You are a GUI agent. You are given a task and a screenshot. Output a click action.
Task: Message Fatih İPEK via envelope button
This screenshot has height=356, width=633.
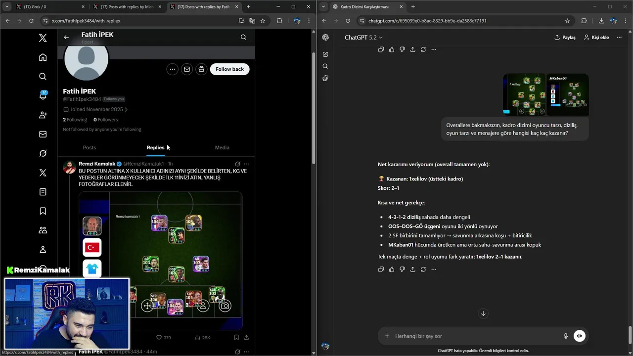187,69
